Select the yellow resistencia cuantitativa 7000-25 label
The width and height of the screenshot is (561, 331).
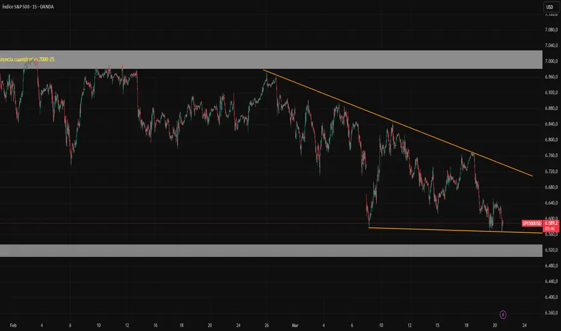(27, 59)
